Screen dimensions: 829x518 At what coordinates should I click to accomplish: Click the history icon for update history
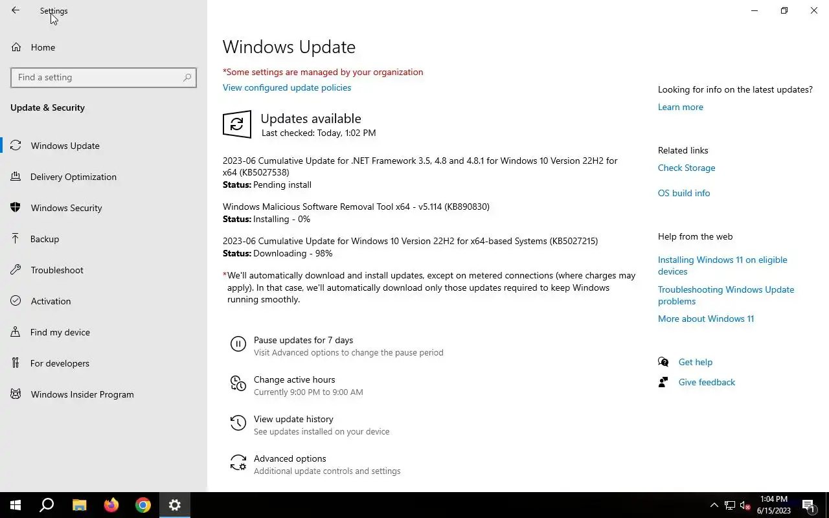(x=238, y=423)
